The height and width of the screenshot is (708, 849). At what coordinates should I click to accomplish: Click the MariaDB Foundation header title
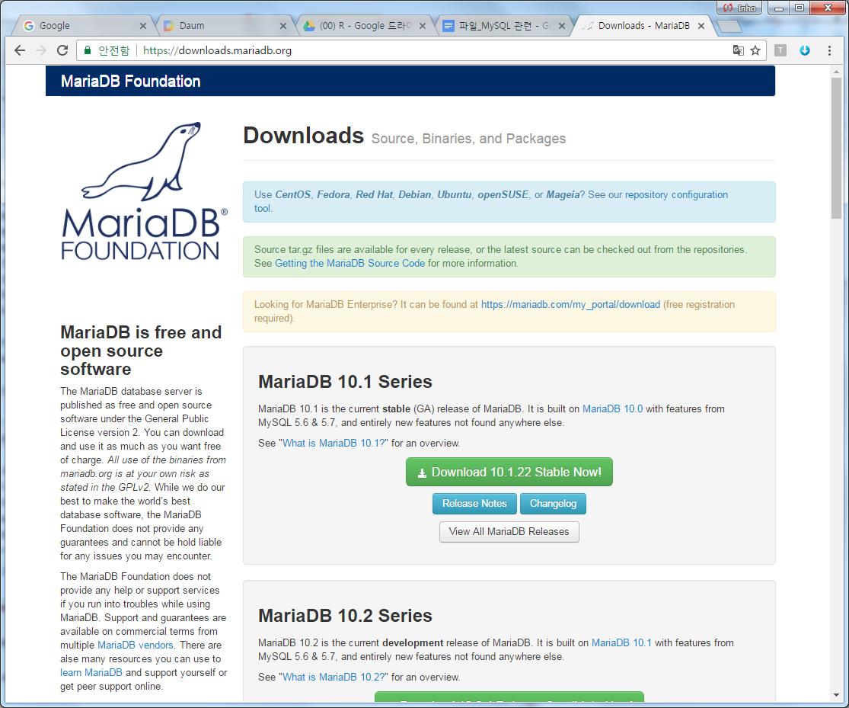point(130,82)
